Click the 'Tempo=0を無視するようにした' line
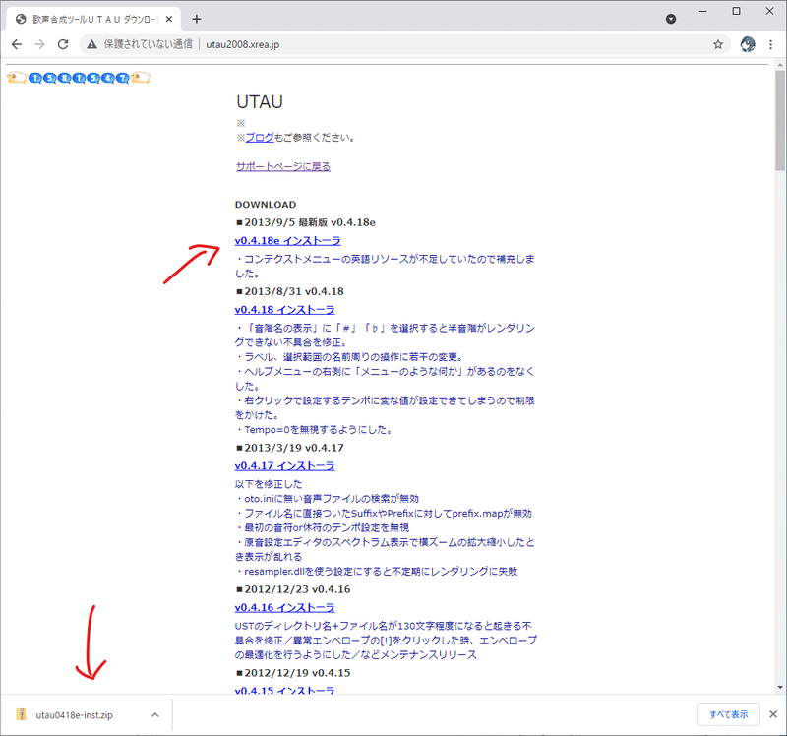The image size is (787, 736). coord(315,430)
